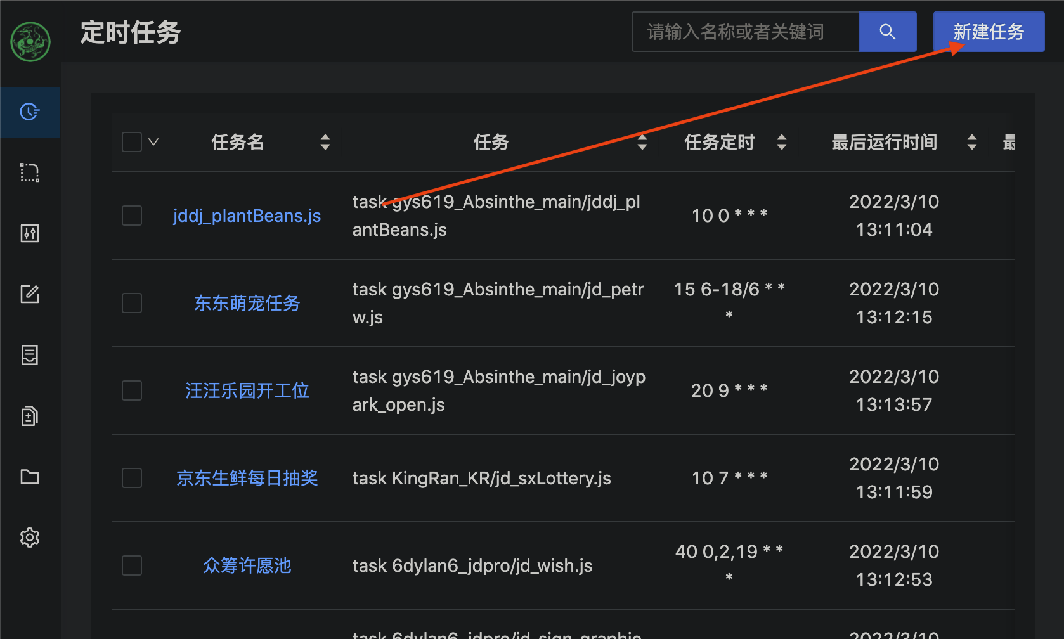Viewport: 1064px width, 639px height.
Task: Sort by 最后运行时间 using column sorter
Action: tap(971, 141)
